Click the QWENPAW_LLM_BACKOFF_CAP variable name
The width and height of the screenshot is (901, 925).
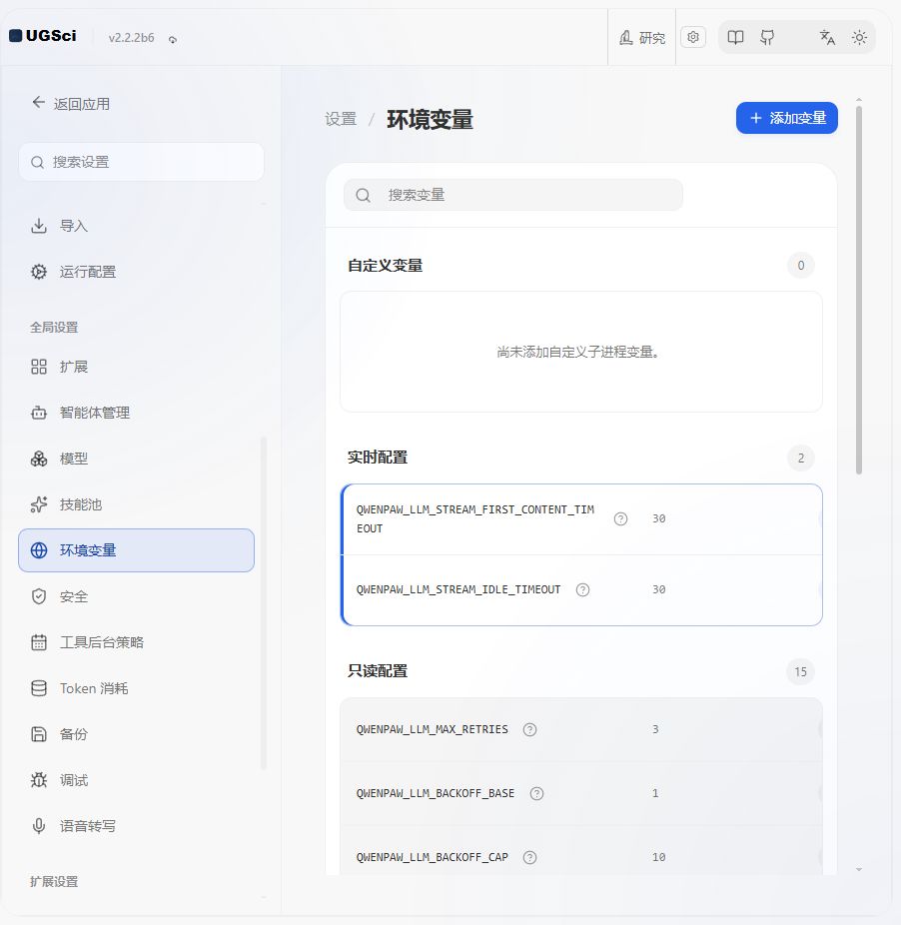432,857
